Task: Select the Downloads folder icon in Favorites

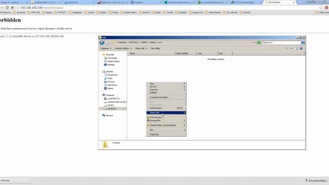Action: pos(105,58)
